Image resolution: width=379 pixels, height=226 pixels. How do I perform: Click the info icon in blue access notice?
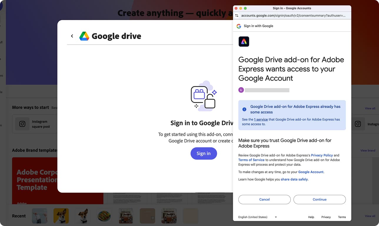[244, 109]
